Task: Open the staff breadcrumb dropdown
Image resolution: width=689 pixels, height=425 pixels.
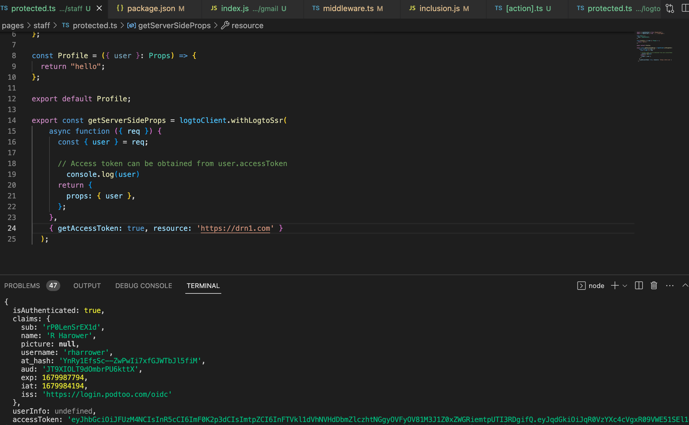Action: click(x=42, y=25)
